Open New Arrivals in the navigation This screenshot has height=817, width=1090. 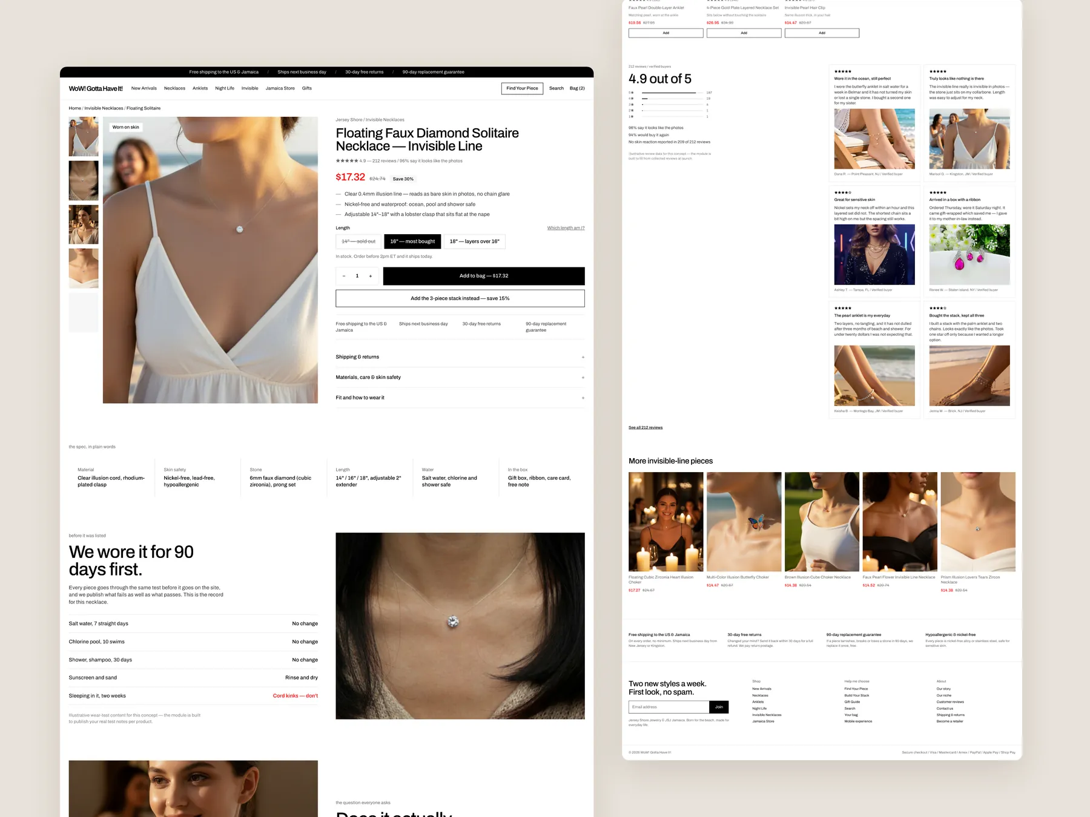pyautogui.click(x=144, y=88)
